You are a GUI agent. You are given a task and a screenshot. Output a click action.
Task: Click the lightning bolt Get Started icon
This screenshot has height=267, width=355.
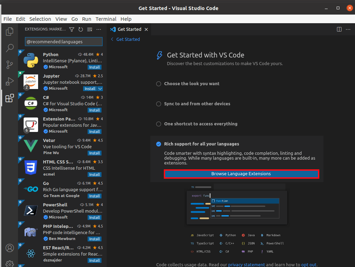(160, 55)
